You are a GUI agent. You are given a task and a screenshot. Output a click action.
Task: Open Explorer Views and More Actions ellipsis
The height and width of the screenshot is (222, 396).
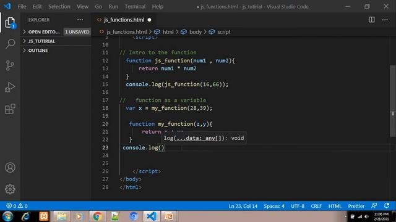tap(80, 20)
